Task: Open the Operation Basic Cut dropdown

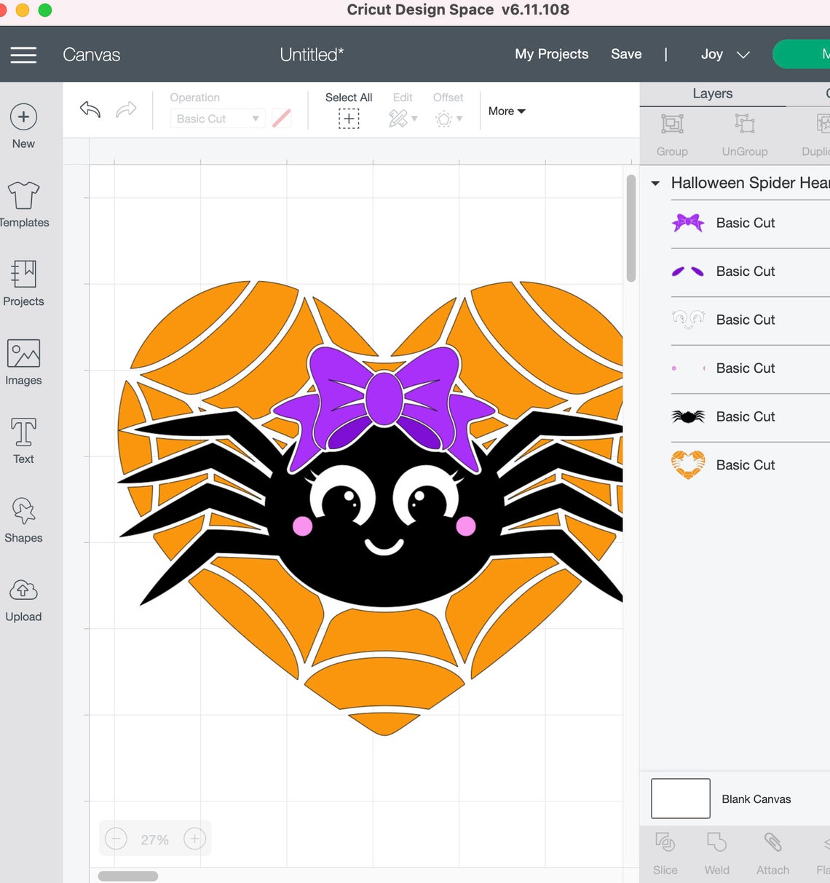Action: click(216, 118)
